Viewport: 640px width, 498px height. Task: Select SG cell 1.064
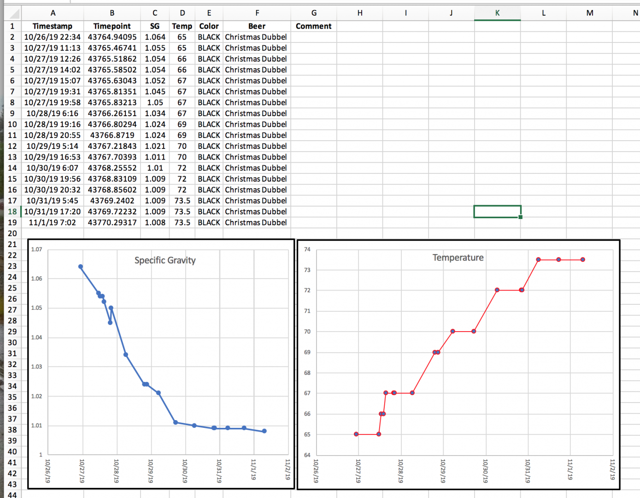(155, 37)
